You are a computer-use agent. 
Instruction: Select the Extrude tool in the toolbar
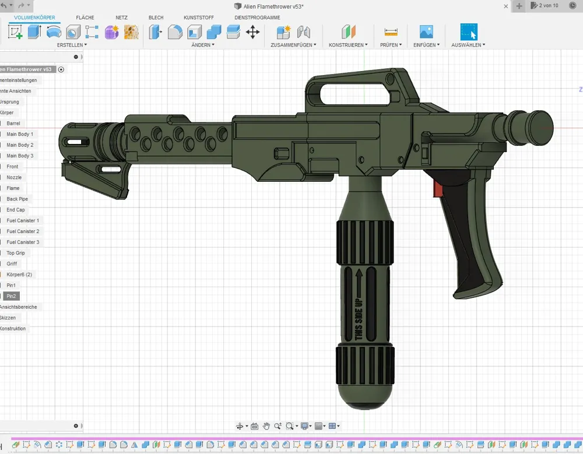pyautogui.click(x=34, y=32)
